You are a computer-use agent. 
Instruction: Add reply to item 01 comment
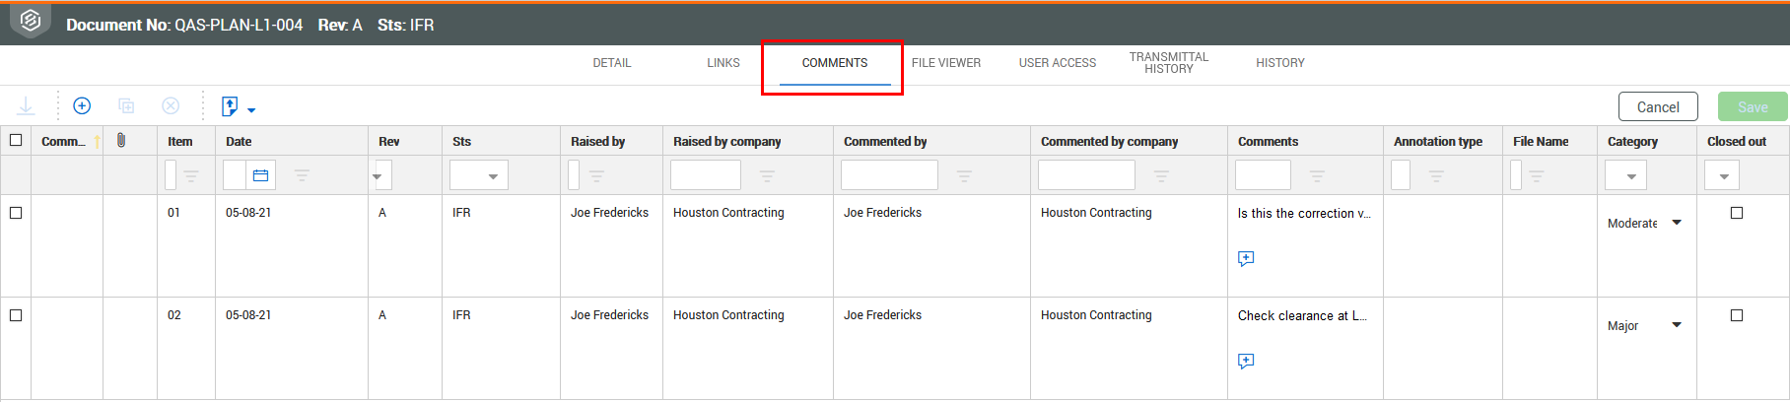tap(1246, 258)
